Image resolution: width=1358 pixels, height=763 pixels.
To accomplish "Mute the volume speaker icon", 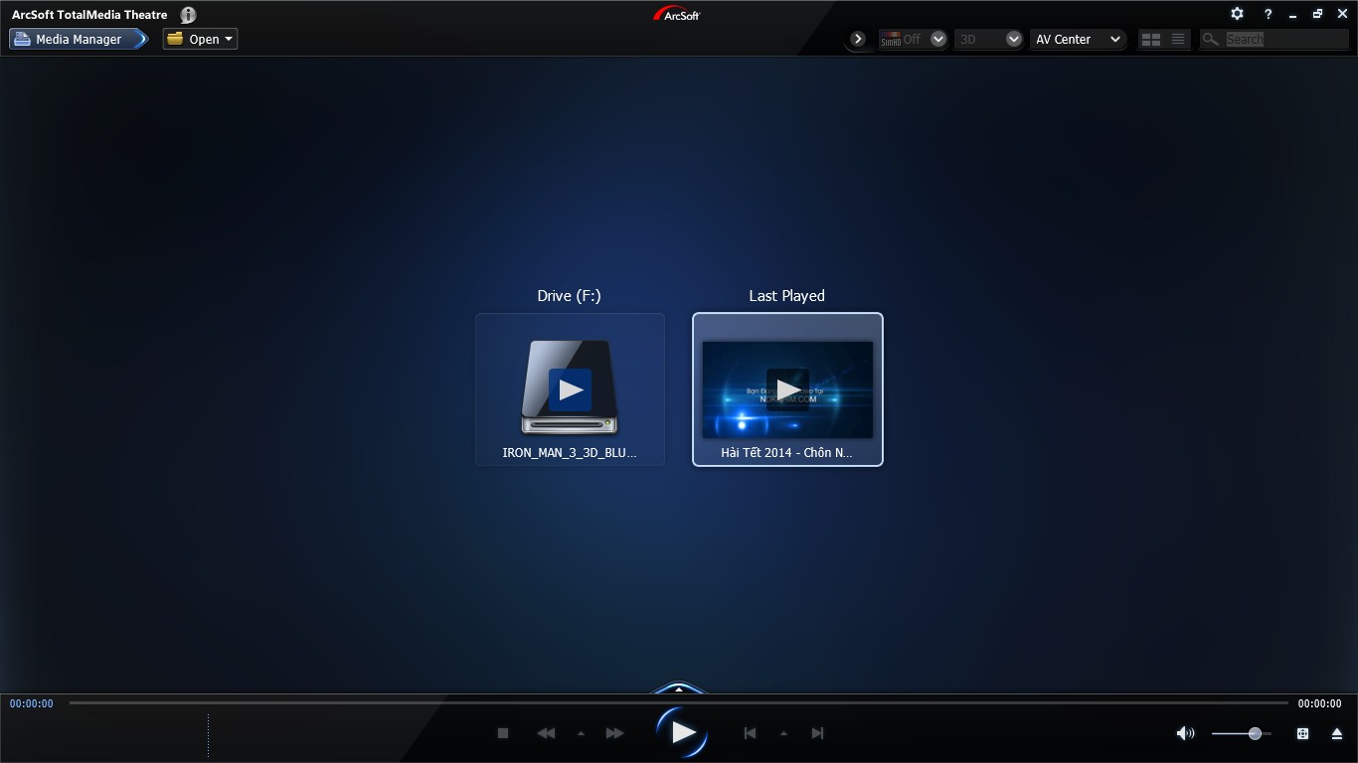I will 1185,733.
